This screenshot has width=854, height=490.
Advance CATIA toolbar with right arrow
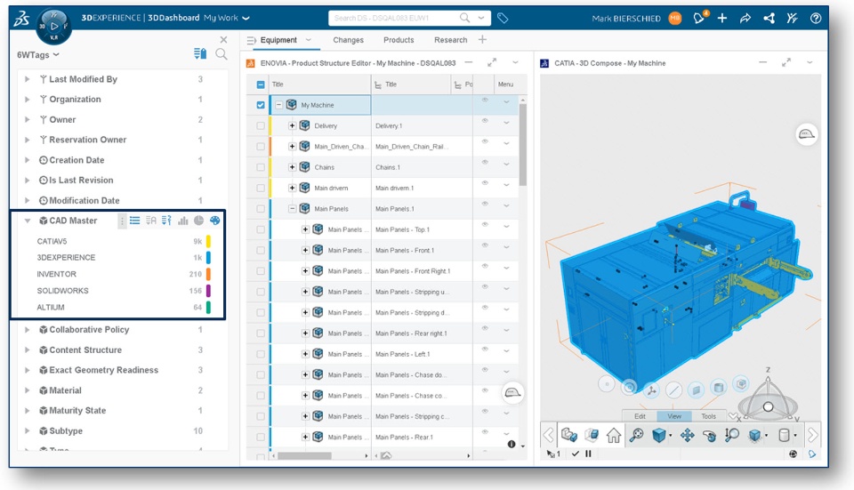coord(812,435)
